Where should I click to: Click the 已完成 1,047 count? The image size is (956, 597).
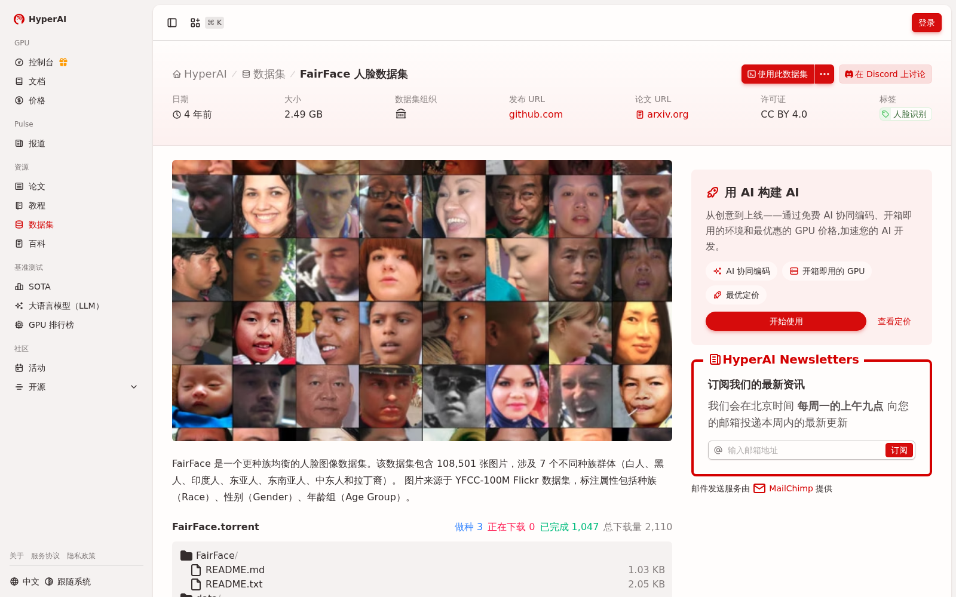[569, 527]
